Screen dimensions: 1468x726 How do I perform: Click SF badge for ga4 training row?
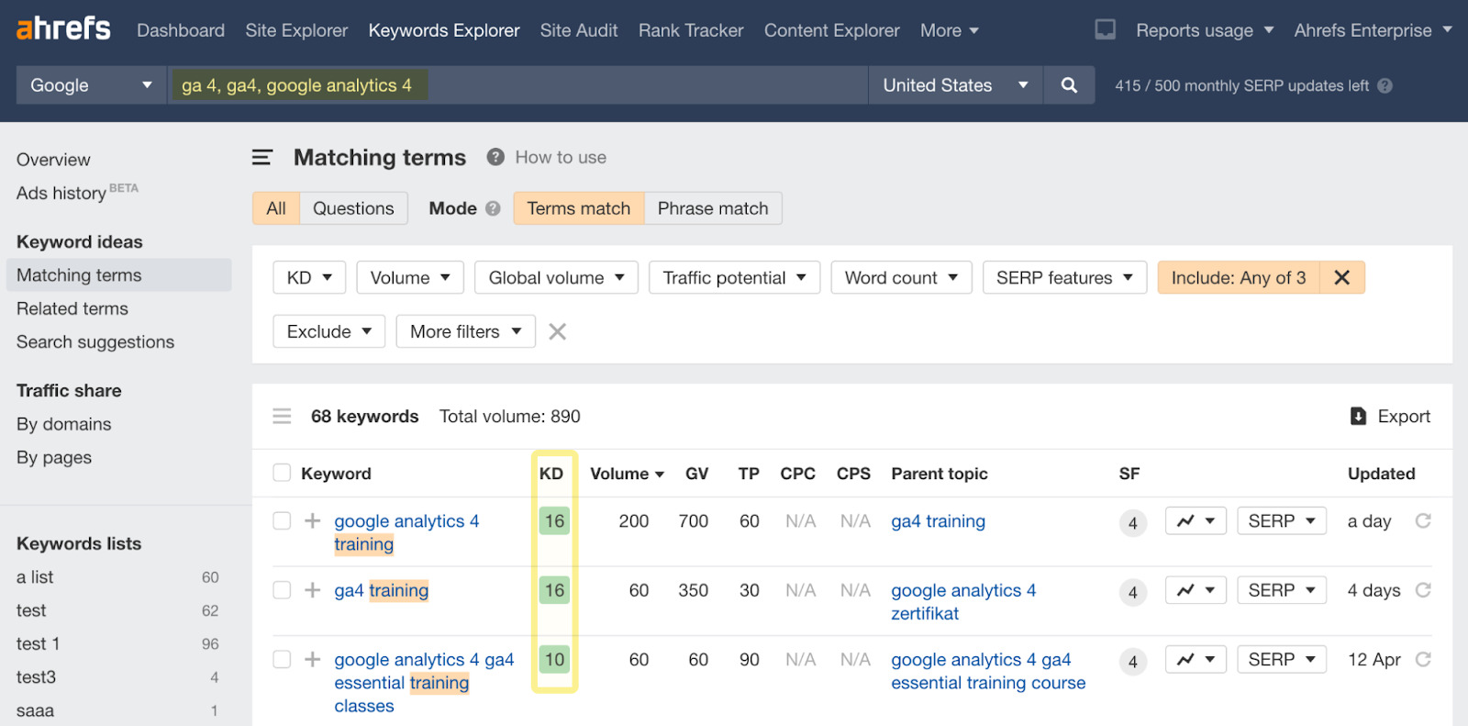1133,592
